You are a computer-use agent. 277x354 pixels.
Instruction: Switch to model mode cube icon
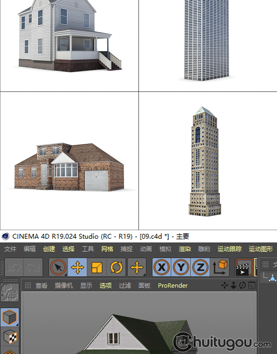tap(9, 317)
